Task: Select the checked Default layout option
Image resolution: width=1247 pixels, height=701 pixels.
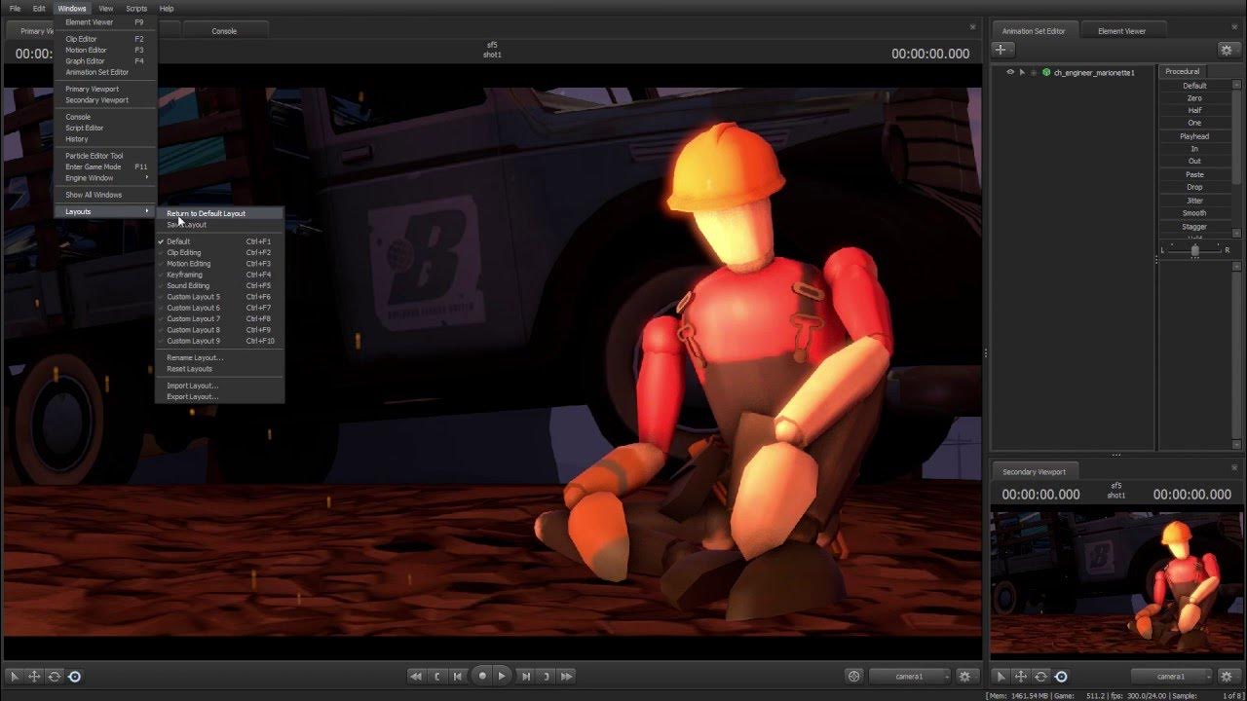Action: (219, 241)
